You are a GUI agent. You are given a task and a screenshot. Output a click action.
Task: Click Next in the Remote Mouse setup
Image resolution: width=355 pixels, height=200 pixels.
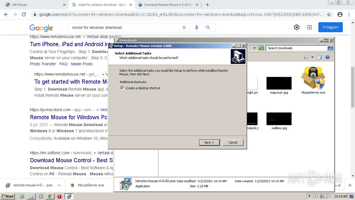[209, 142]
